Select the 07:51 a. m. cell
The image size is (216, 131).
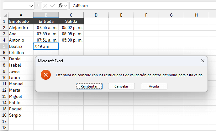pos(46,40)
